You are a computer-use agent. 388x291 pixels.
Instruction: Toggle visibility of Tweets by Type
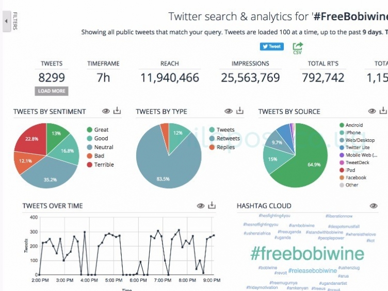pos(229,111)
